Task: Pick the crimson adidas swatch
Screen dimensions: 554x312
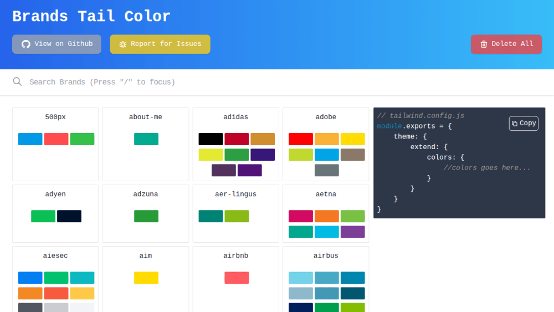Action: 237,139
